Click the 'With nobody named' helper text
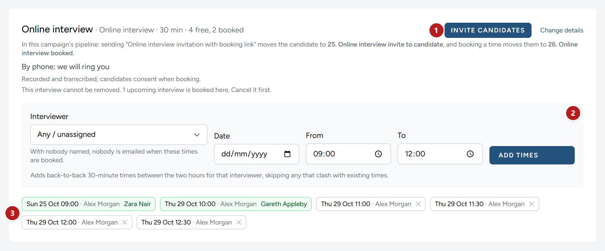The width and height of the screenshot is (605, 251). coord(114,156)
